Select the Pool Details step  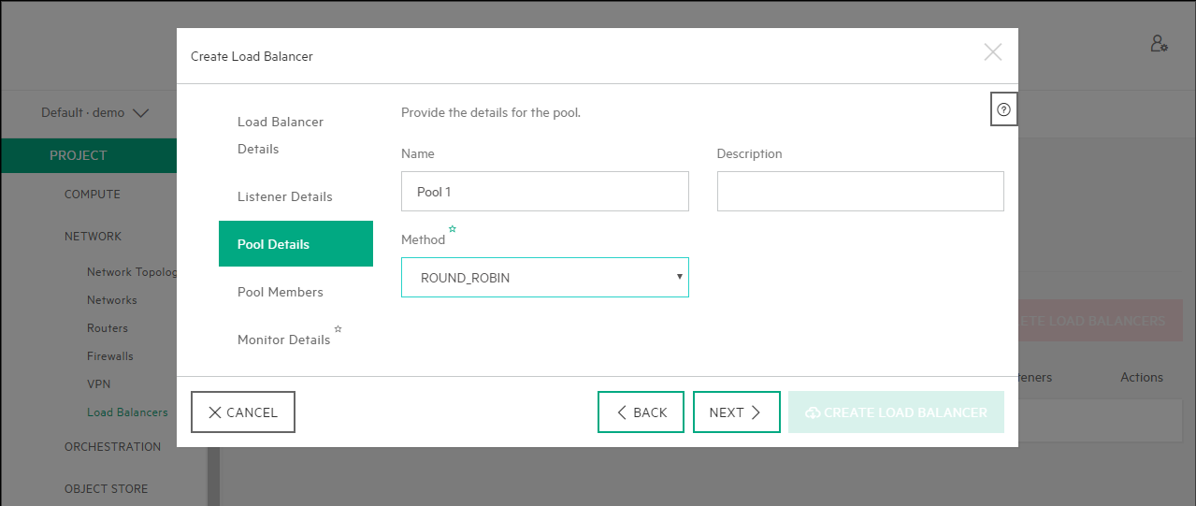[x=295, y=244]
